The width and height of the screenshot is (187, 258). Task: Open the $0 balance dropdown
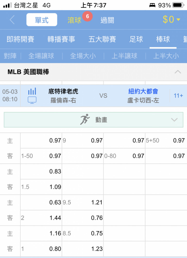click(172, 20)
